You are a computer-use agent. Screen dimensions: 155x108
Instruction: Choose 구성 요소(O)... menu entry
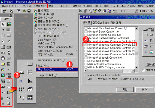pos(57,69)
